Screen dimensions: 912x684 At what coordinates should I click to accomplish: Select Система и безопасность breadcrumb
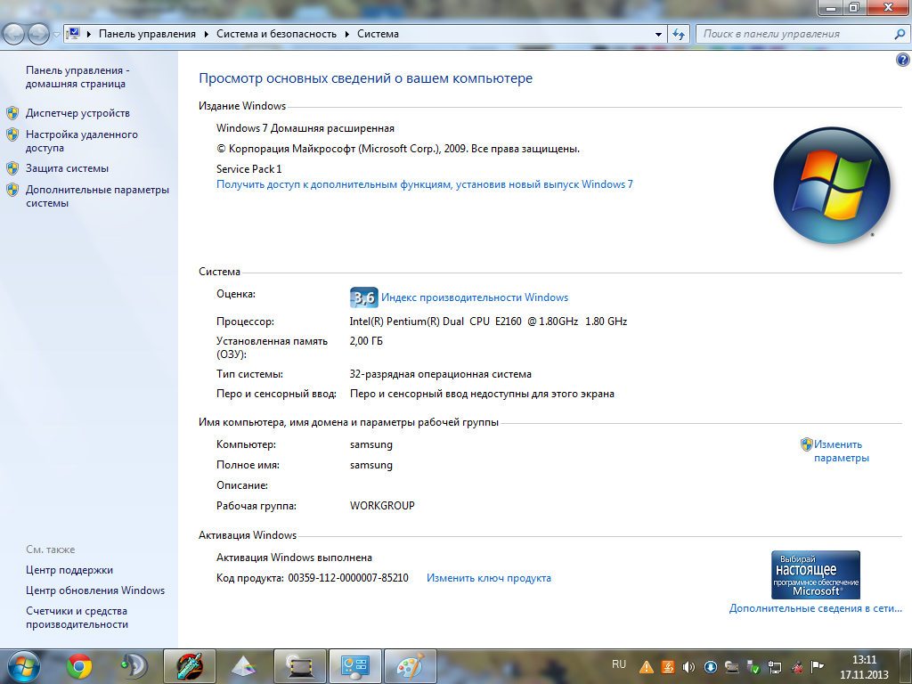pos(276,34)
